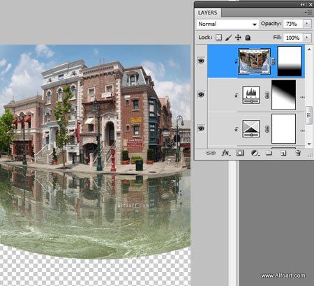
Task: Click the Lock position move icon
Action: [238, 37]
